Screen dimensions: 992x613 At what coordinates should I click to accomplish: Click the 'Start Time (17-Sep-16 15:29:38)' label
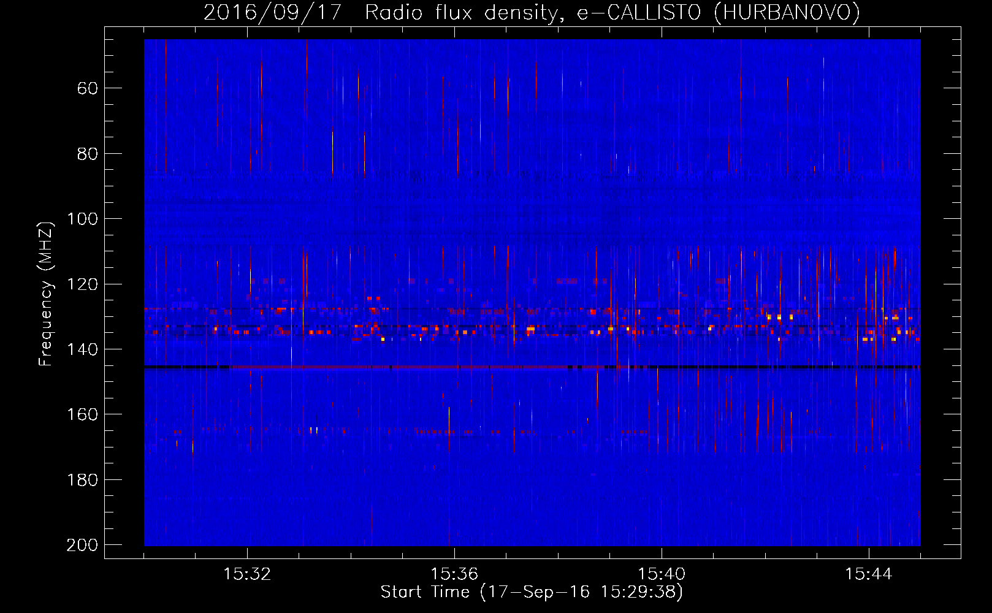coord(532,592)
